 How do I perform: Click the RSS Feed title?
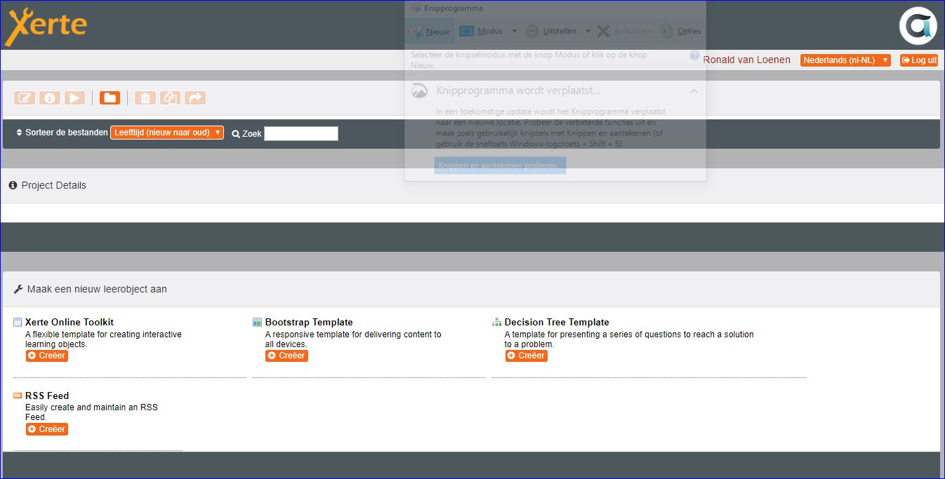tap(47, 396)
